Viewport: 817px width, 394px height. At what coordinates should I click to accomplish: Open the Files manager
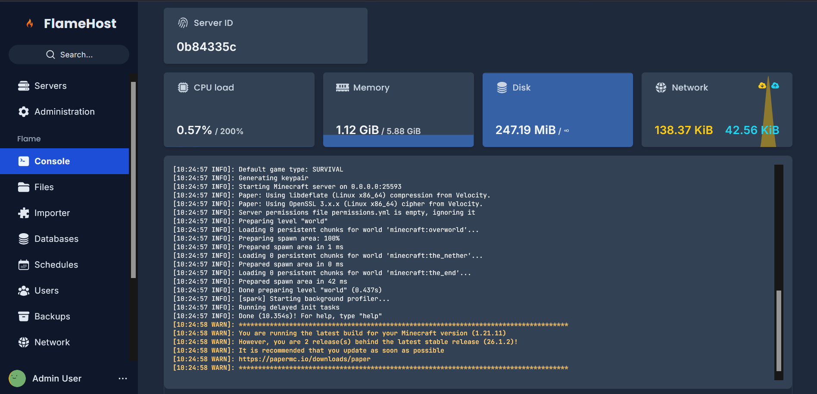65,187
